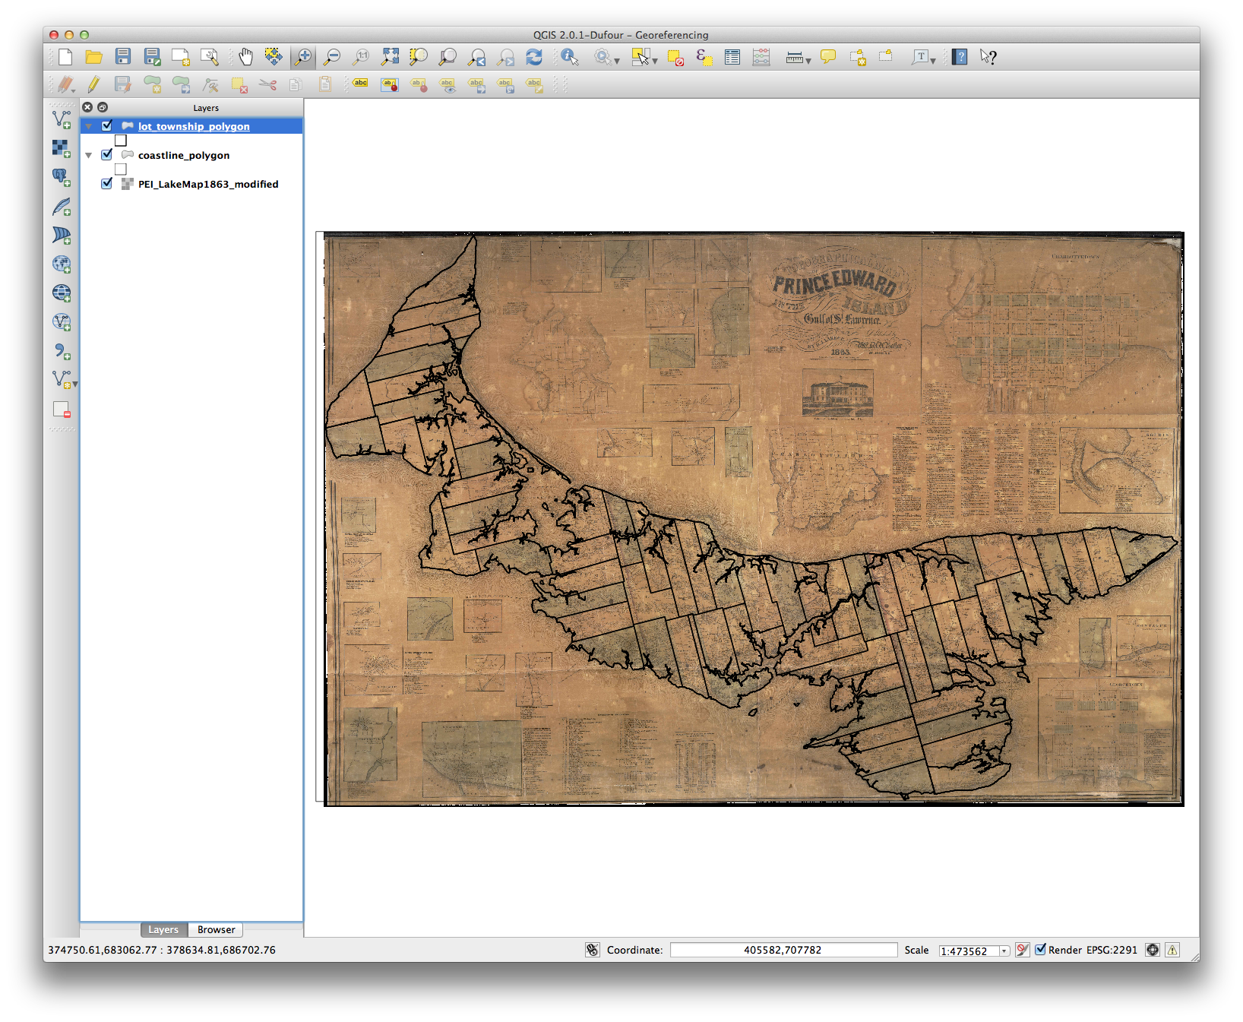Activate the Identify Features tool

click(x=569, y=57)
